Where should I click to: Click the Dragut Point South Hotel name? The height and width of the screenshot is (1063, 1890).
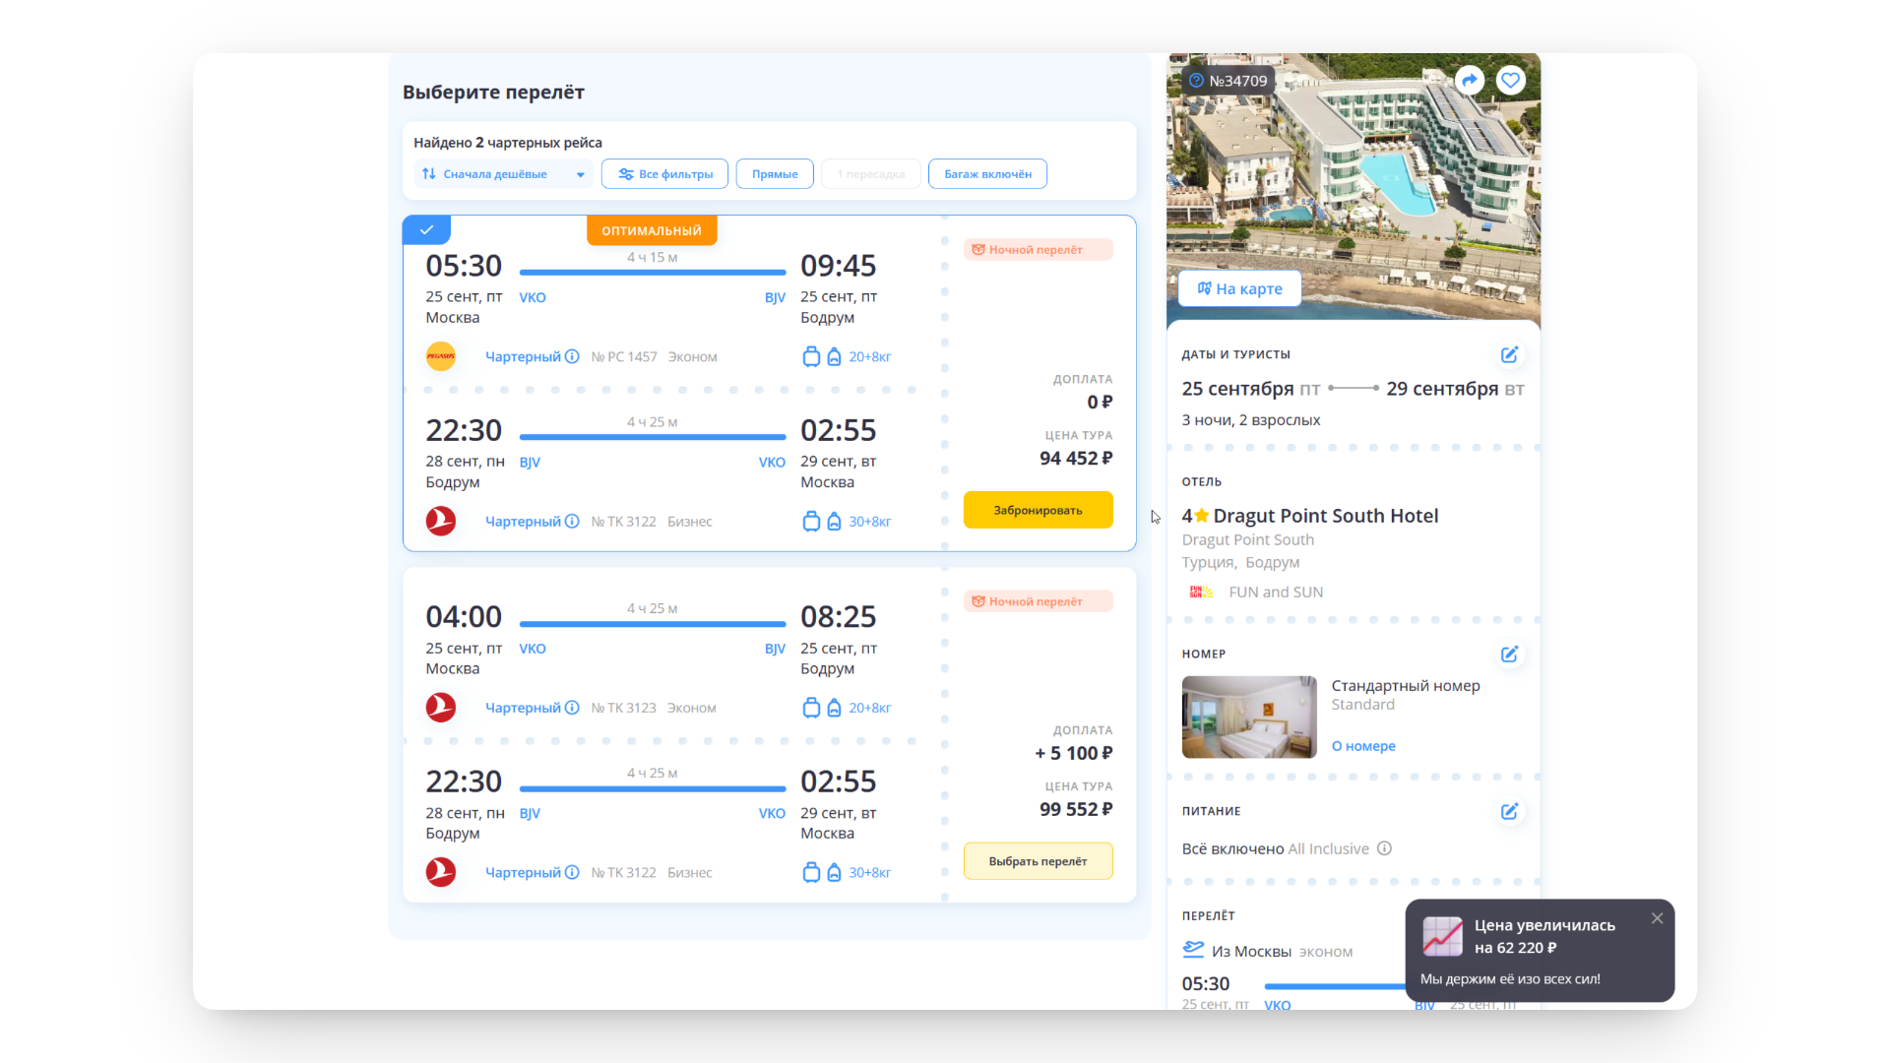pos(1325,516)
